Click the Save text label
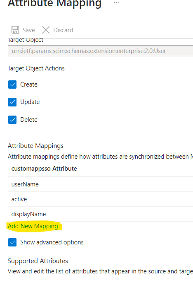The width and height of the screenshot is (193, 285). 28,30
